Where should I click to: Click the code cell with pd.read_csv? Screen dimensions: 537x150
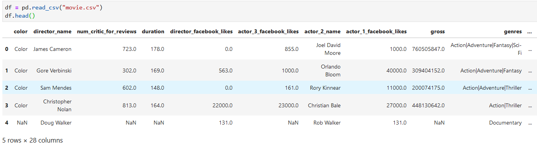tap(268, 11)
